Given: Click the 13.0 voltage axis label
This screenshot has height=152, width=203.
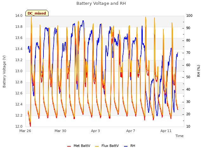Looking at the screenshot, I should tap(19, 71).
